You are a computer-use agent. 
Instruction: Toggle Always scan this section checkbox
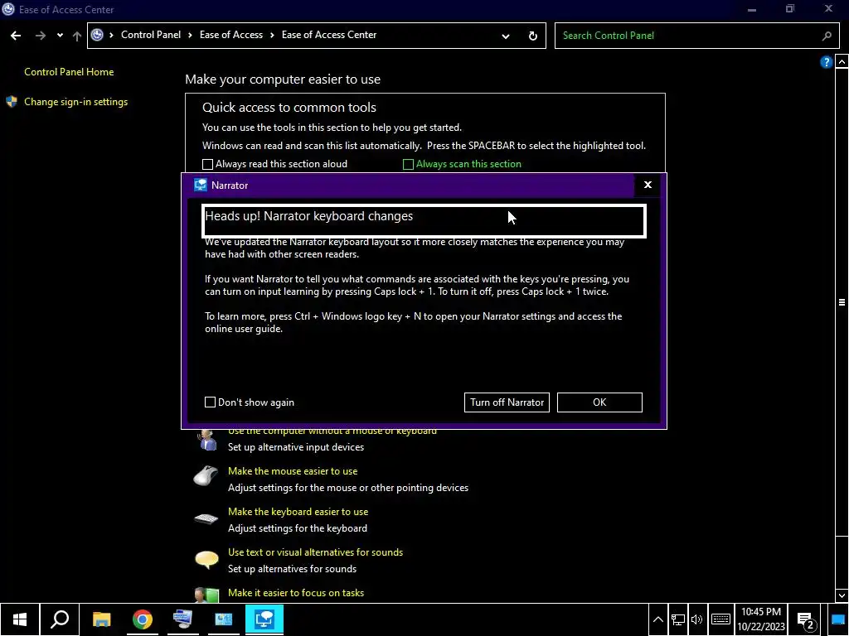pos(408,164)
